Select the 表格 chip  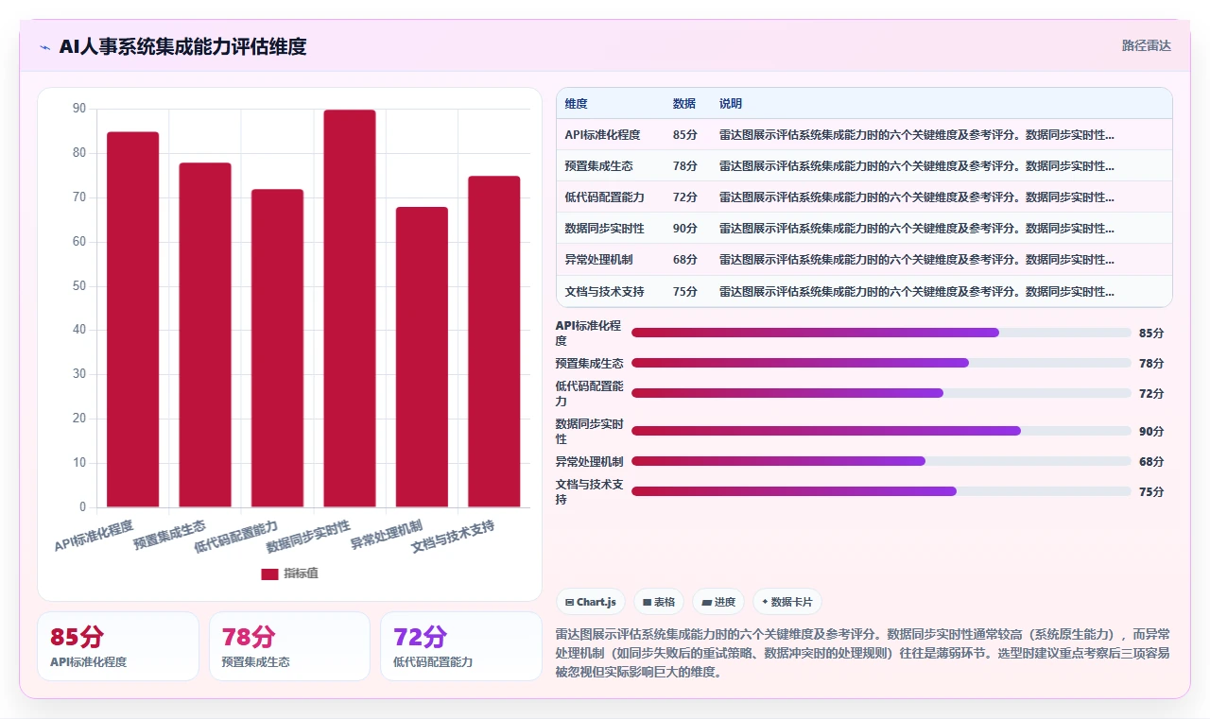[x=659, y=602]
